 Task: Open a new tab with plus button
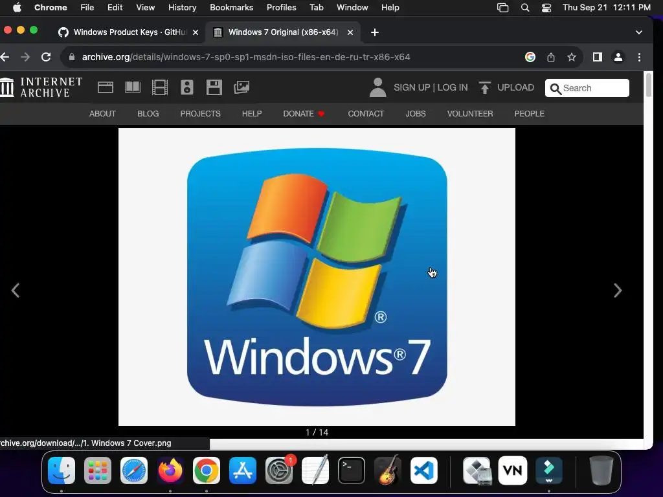[x=375, y=32]
